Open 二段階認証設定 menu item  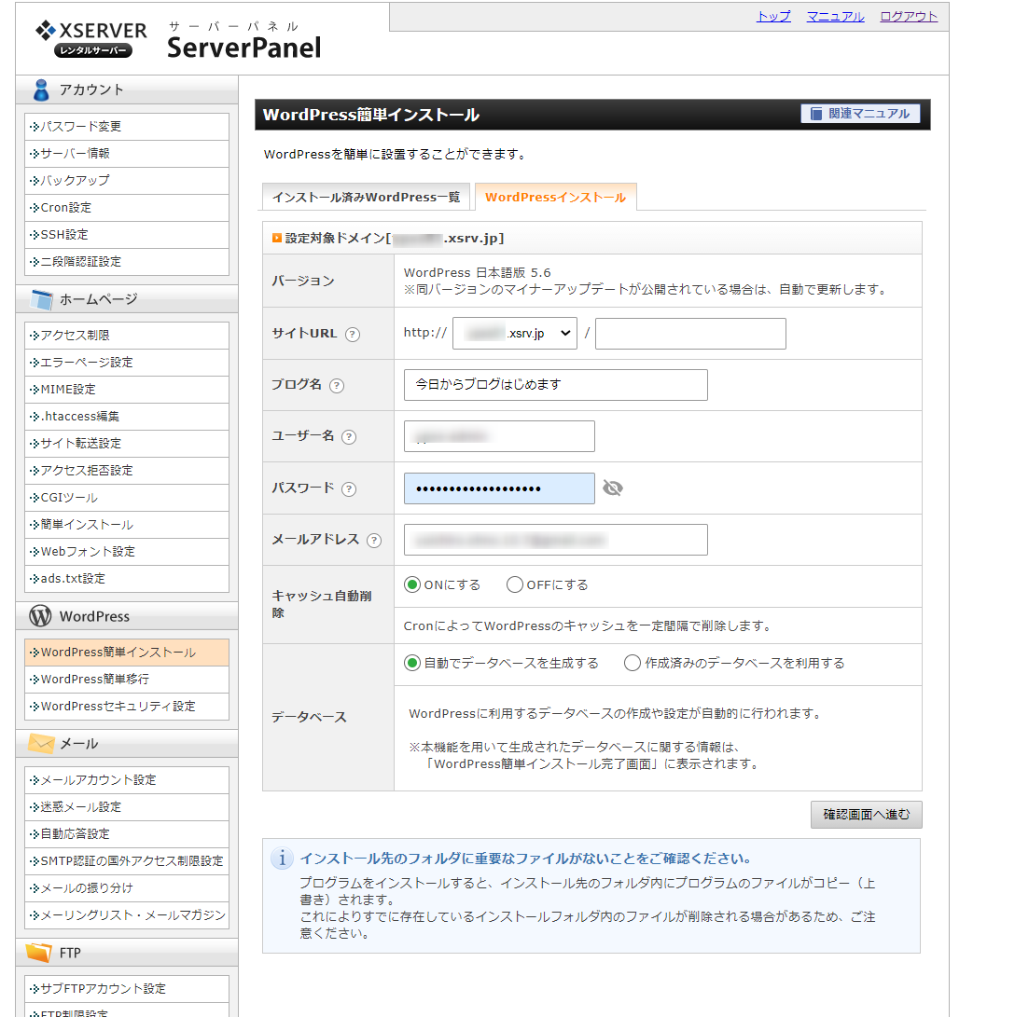point(127,262)
